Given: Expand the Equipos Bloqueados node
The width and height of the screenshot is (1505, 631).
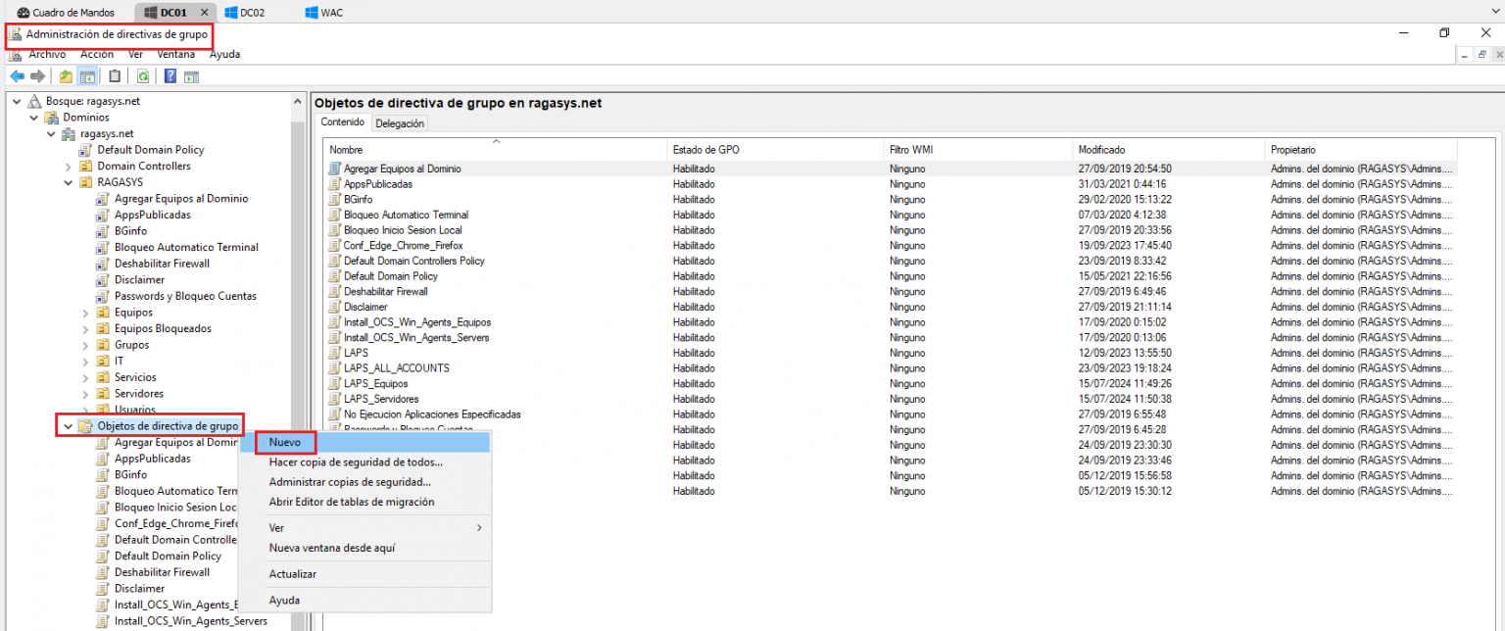Looking at the screenshot, I should pyautogui.click(x=85, y=328).
